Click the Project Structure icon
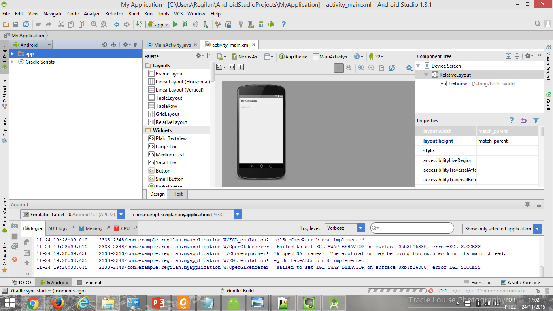Image resolution: width=553 pixels, height=311 pixels. pos(228,24)
